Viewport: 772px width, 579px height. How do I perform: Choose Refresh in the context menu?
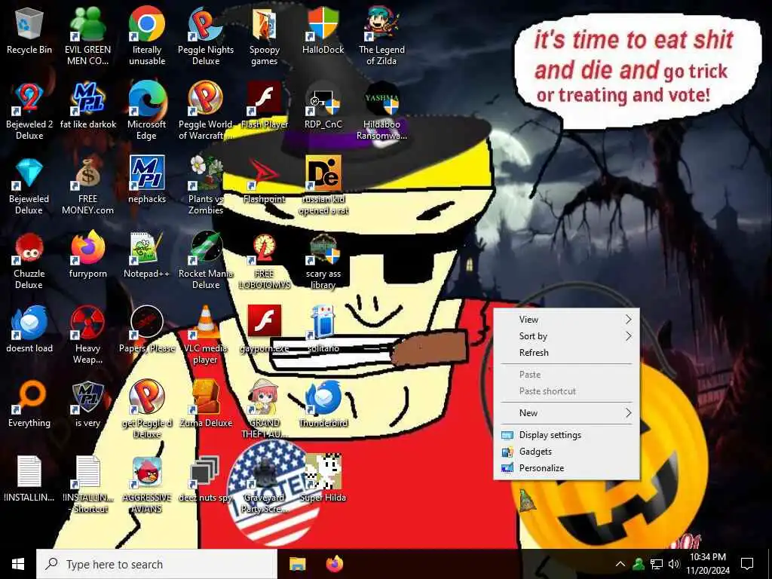pos(567,353)
